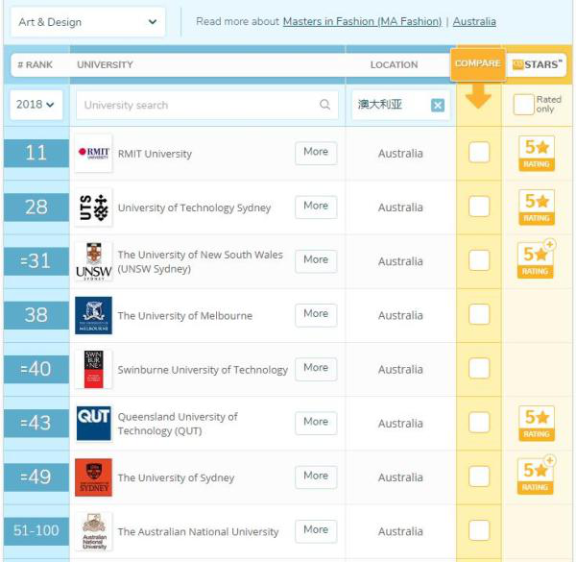Open The University of Sydney name link
The width and height of the screenshot is (576, 562).
pyautogui.click(x=176, y=477)
